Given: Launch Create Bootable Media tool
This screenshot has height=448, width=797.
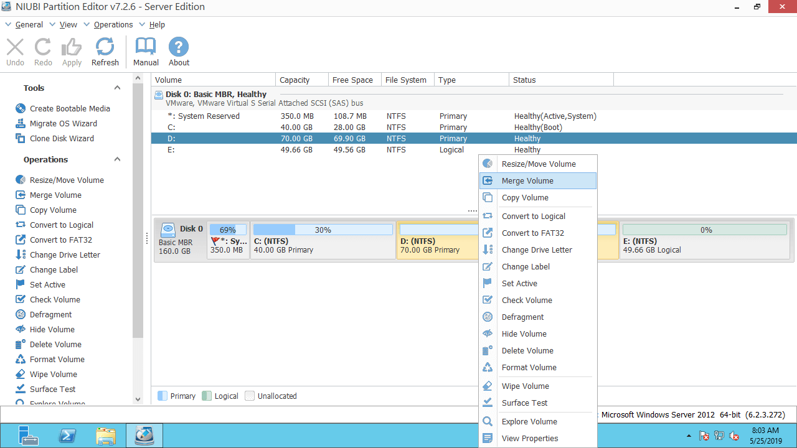Looking at the screenshot, I should (x=69, y=108).
